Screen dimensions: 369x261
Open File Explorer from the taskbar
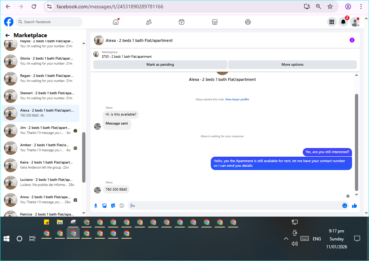[x=60, y=222]
